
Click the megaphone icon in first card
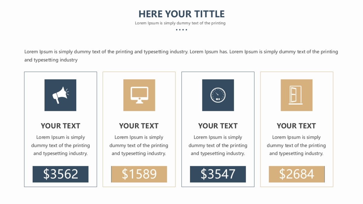[x=60, y=95]
